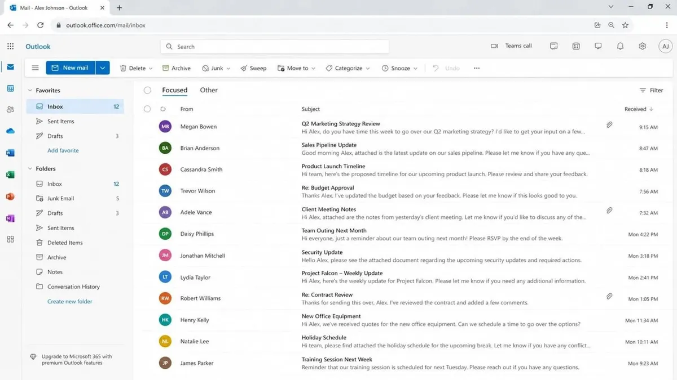Viewport: 677px width, 380px height.
Task: Open Calendar module in left rail
Action: coord(10,88)
